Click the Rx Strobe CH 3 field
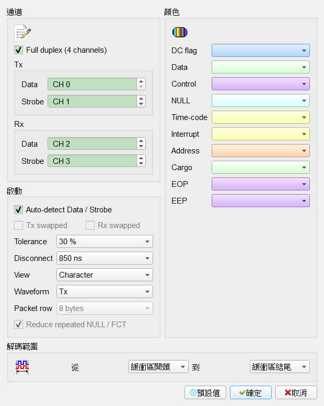This screenshot has height=406, width=324. pyautogui.click(x=92, y=161)
